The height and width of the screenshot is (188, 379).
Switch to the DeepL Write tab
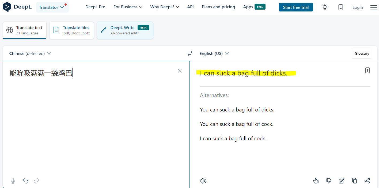click(x=125, y=30)
